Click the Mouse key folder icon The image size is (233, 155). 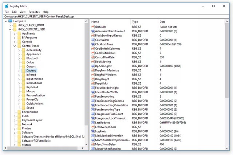point(23,91)
